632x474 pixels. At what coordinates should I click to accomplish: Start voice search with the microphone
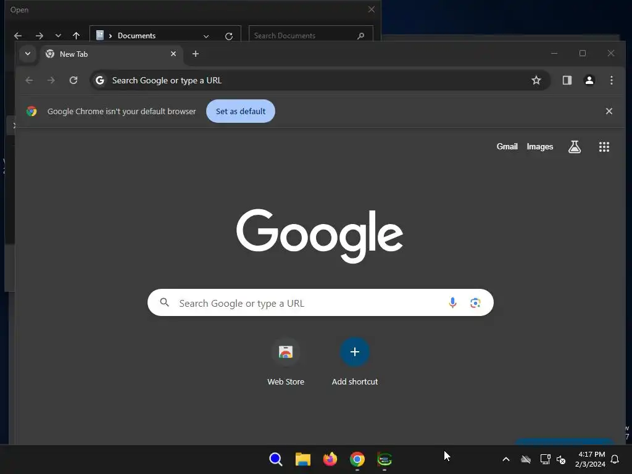click(x=452, y=302)
